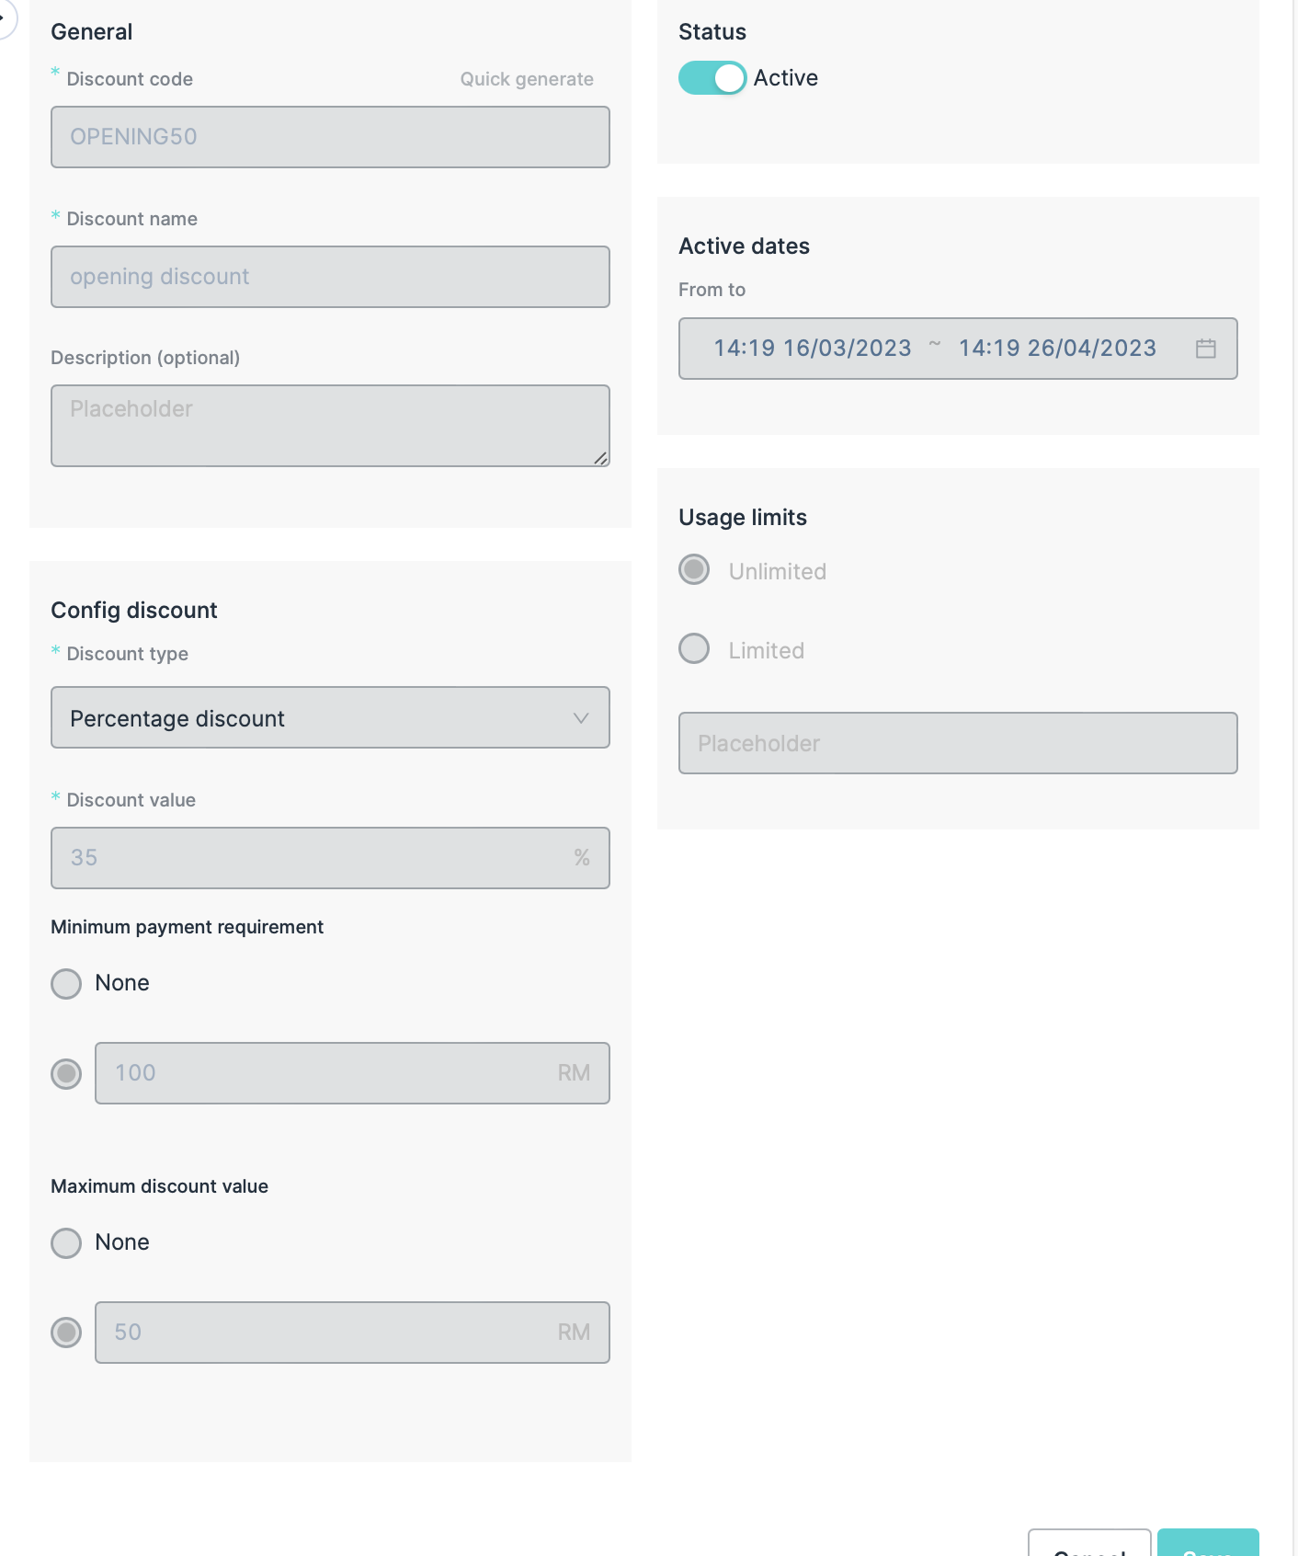The height and width of the screenshot is (1556, 1298).
Task: Select the radio button beside the 100 RM field
Action: [66, 1073]
